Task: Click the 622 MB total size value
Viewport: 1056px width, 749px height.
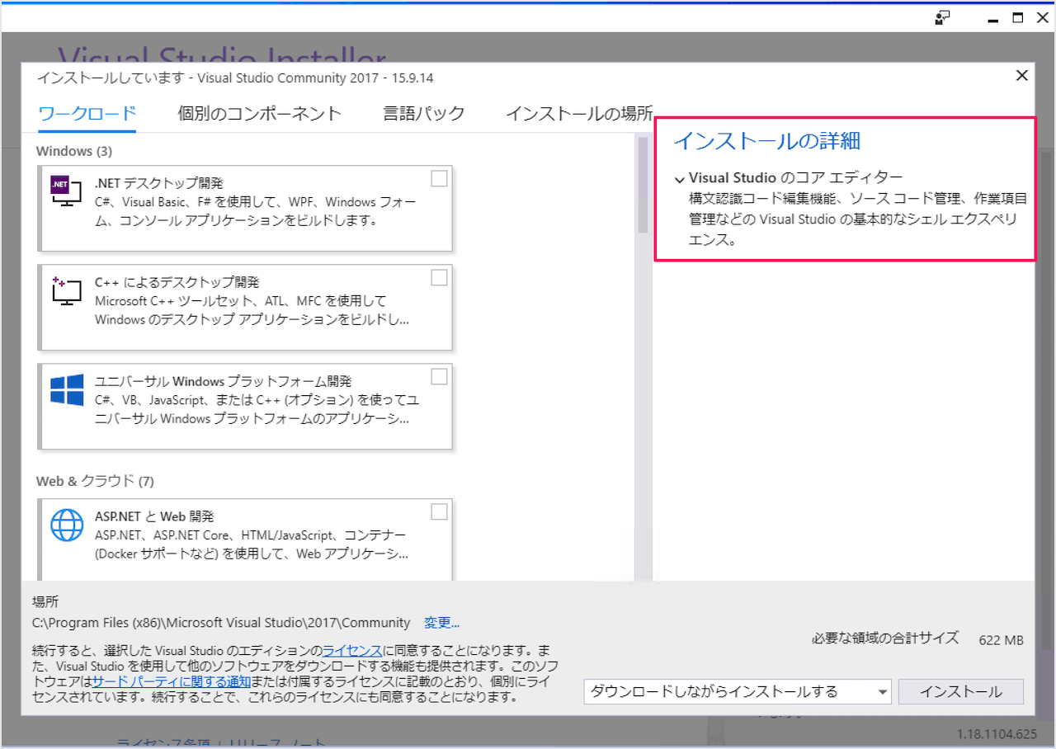Action: tap(1001, 640)
